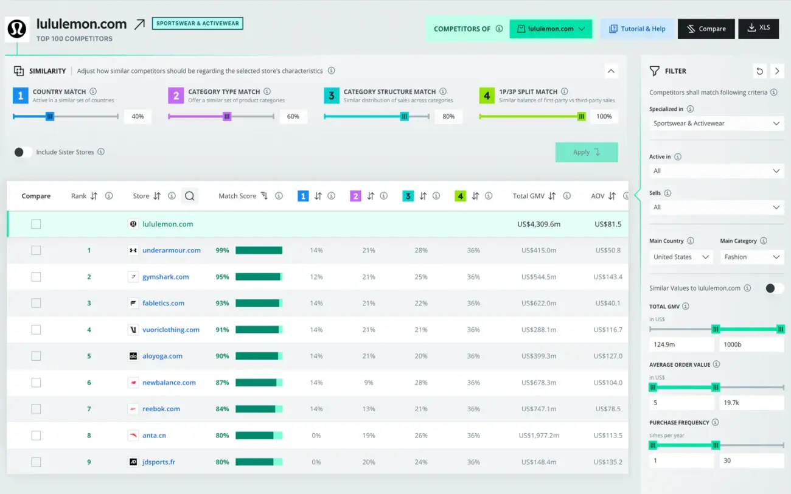Open the Sells dropdown
791x494 pixels.
716,207
